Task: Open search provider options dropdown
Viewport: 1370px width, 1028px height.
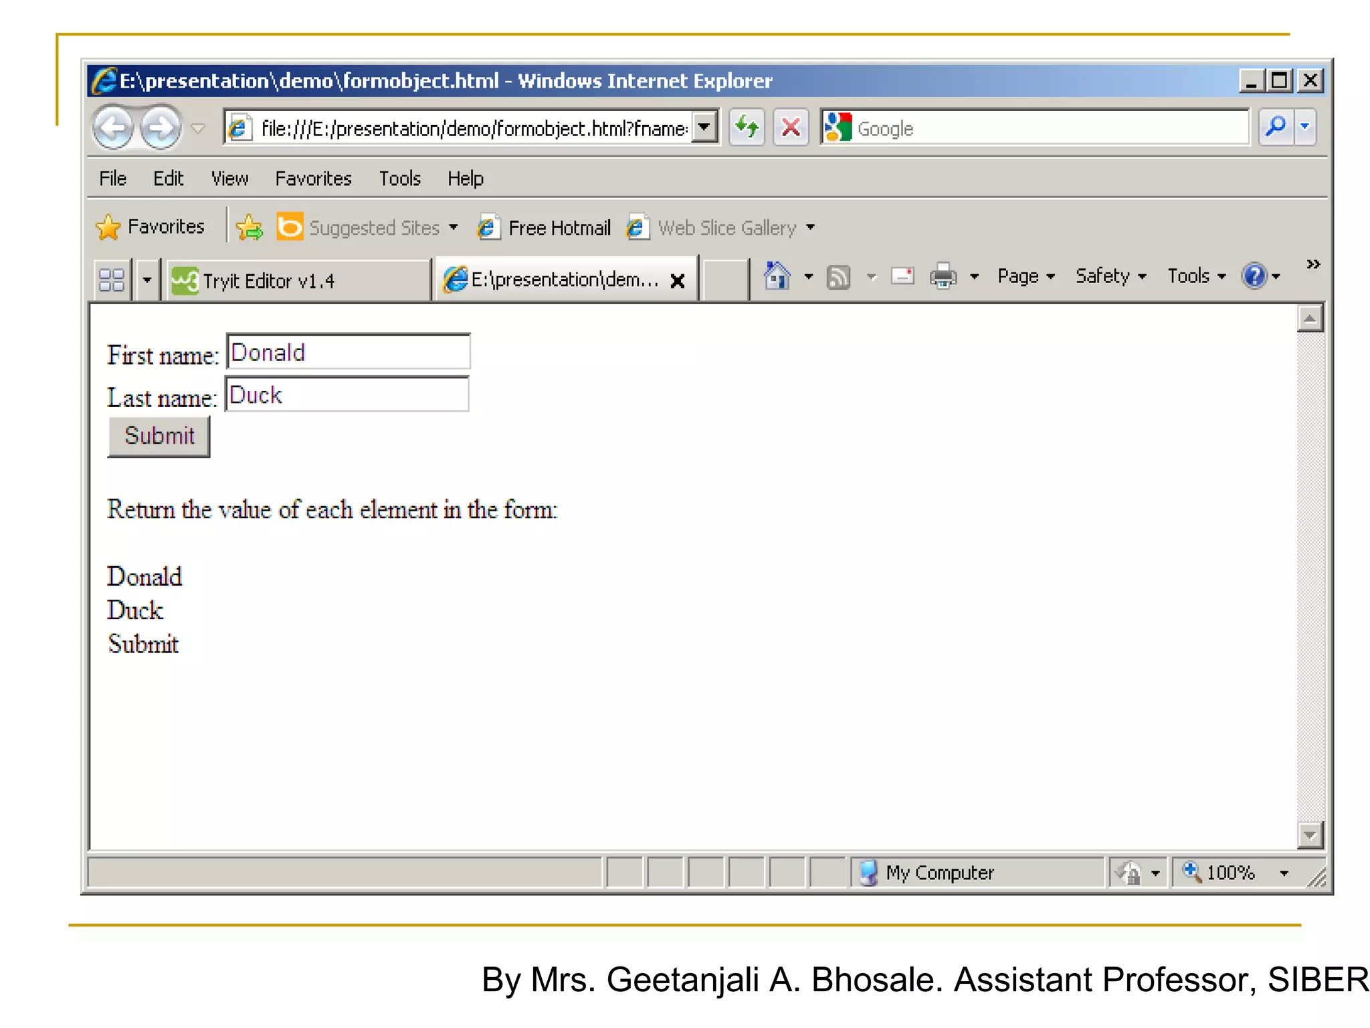Action: (x=1304, y=126)
